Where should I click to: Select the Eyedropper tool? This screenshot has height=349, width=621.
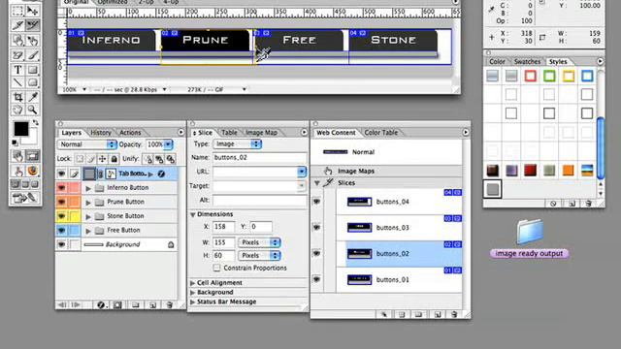(x=32, y=97)
